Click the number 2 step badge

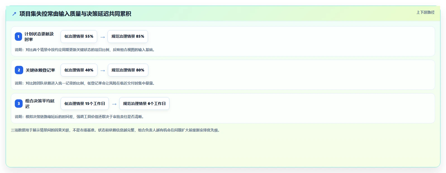point(19,70)
